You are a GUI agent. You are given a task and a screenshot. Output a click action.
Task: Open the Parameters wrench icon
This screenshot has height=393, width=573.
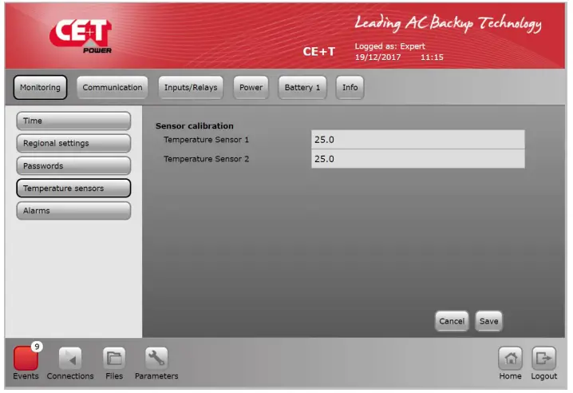point(156,358)
